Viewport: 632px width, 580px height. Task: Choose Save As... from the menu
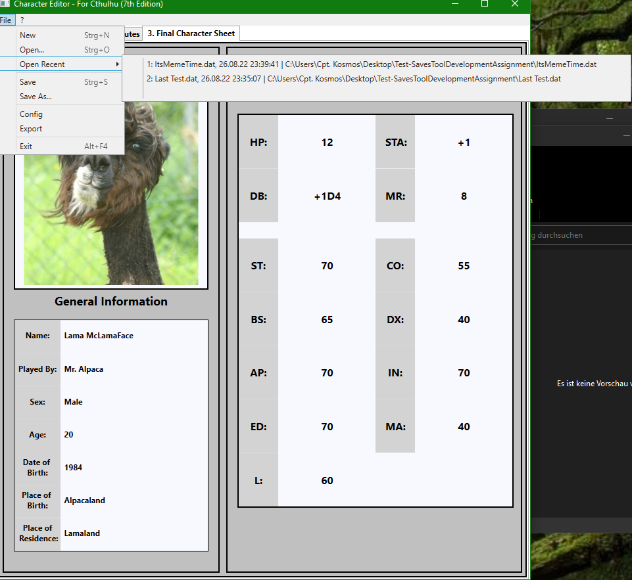36,97
